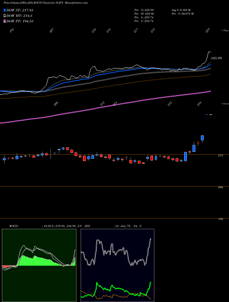
Task: Click the MACD (12,26,9) values text
Action: coord(62,226)
